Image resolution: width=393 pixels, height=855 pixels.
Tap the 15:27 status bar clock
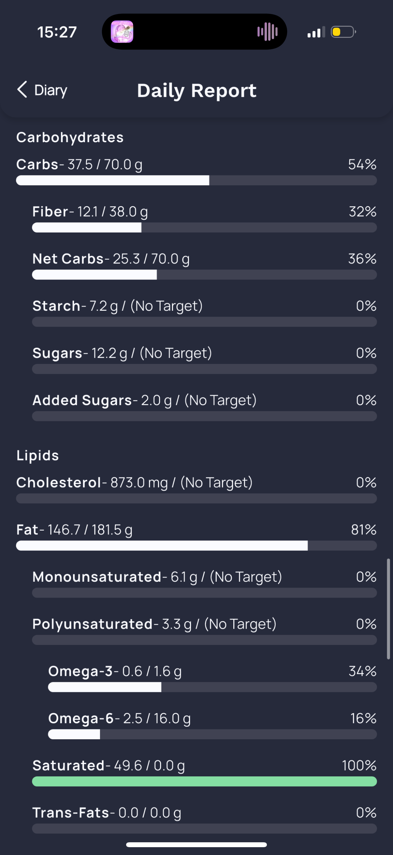(x=57, y=32)
